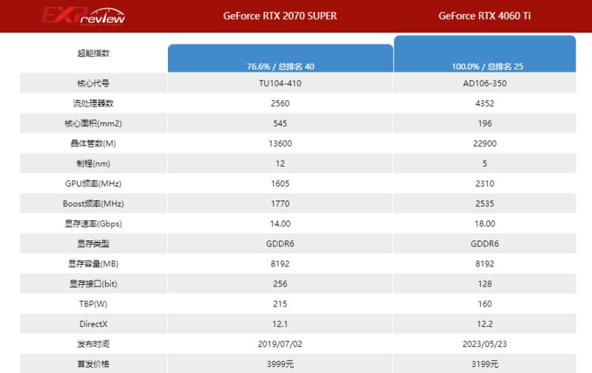The width and height of the screenshot is (592, 373).
Task: Click the 100.0% performance index bar
Action: (485, 54)
